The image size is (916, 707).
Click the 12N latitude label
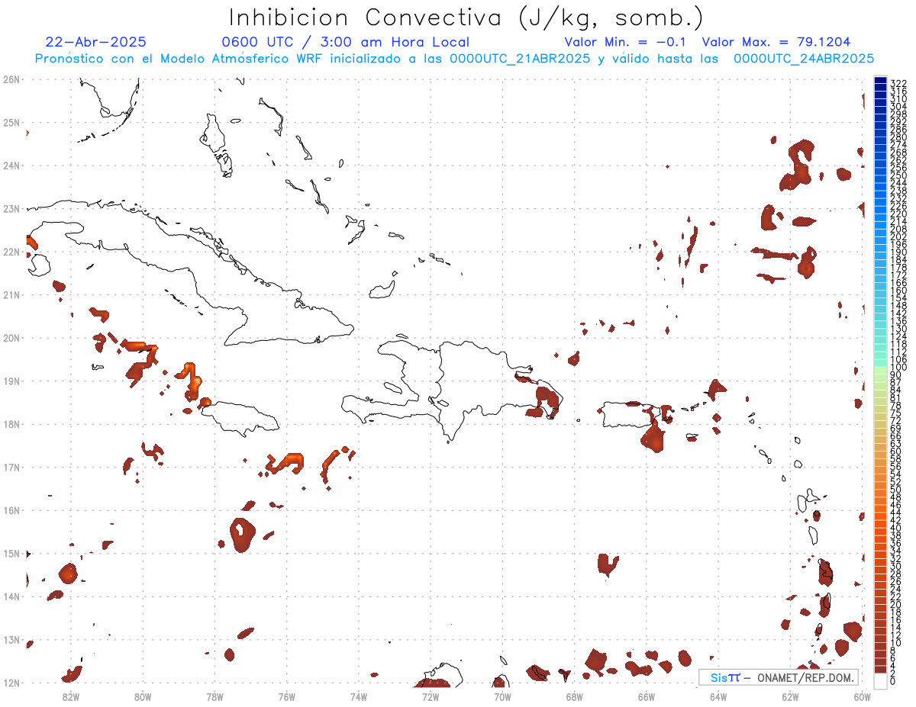(x=11, y=683)
